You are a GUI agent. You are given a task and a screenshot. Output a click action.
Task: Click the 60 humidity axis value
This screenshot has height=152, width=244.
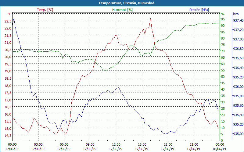223,64
